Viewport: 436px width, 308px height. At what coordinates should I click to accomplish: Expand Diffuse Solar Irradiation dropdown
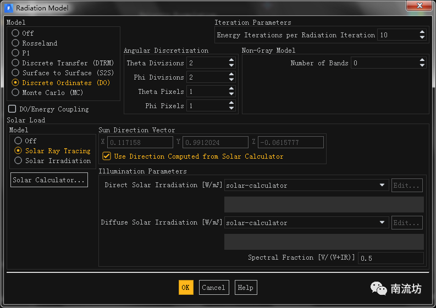[382, 223]
